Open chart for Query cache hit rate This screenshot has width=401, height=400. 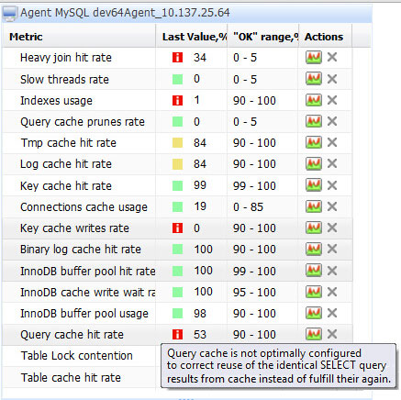[314, 334]
